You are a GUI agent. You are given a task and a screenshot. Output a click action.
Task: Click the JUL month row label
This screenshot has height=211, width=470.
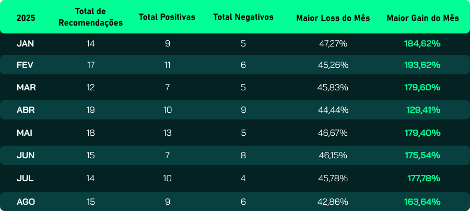pos(25,178)
